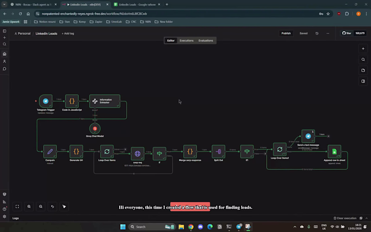The image size is (371, 232).
Task: Open the workflow three-dot options menu
Action: tap(328, 33)
